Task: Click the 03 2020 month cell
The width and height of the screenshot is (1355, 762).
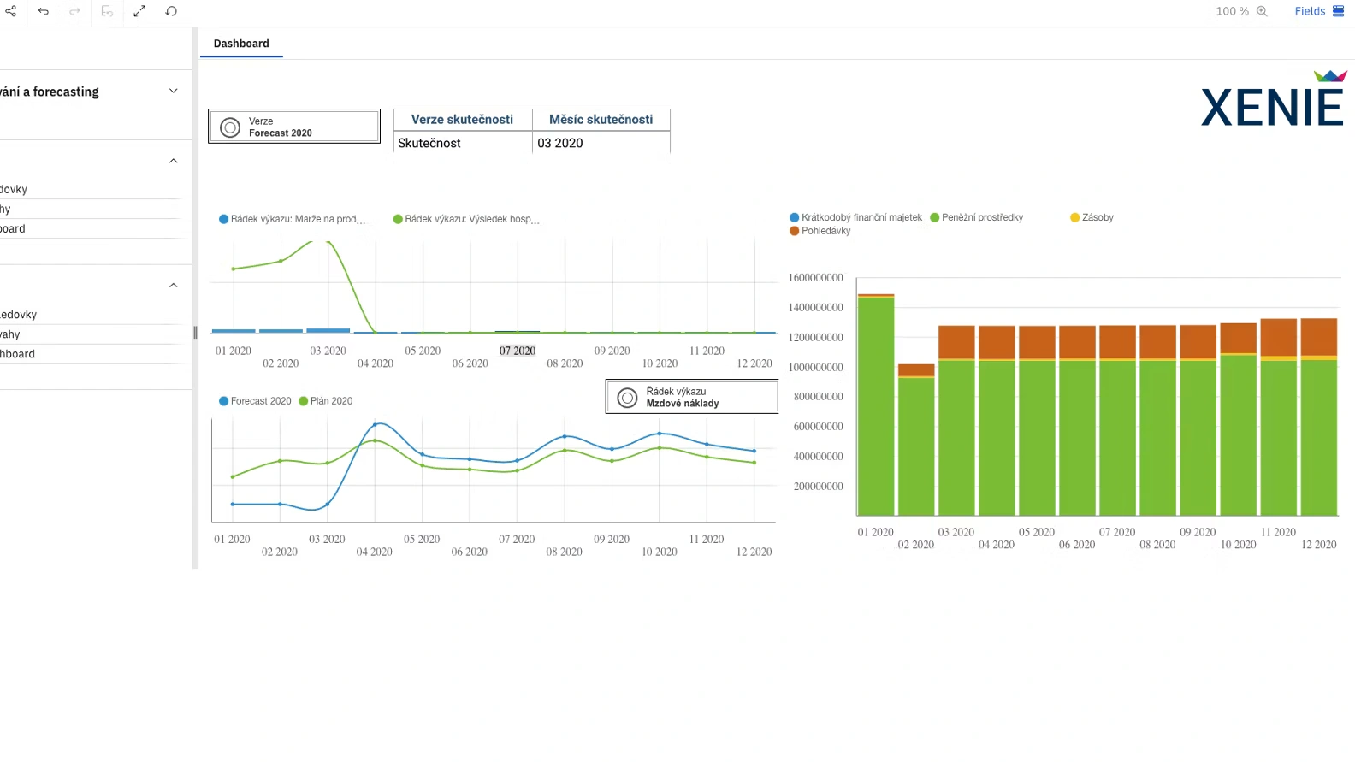Action: coord(560,143)
